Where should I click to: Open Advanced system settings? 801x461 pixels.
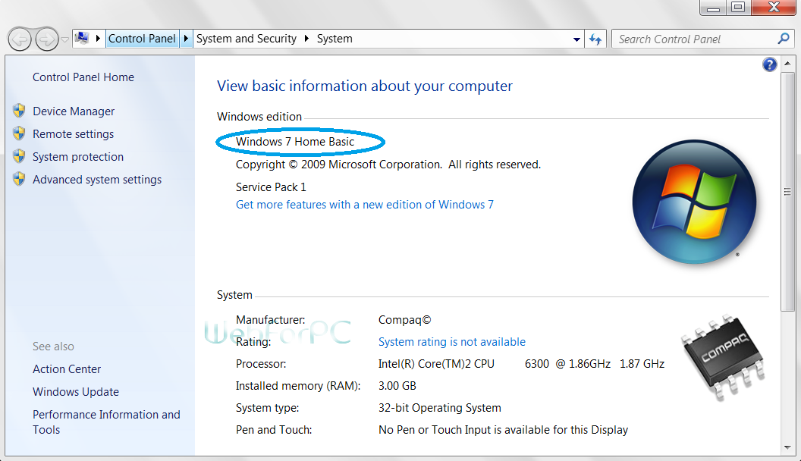point(97,180)
